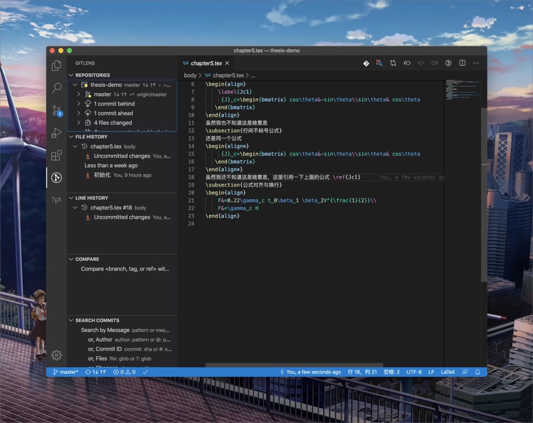
Task: Open Source Control view with badge 2
Action: tap(57, 110)
